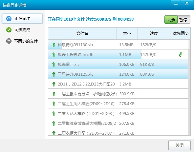This screenshot has width=194, height=152.
Task: Click the gray minus icon for 不同步的文件
Action: 9,41
